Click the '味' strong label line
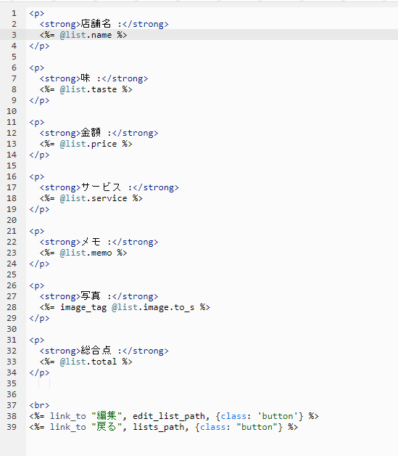398x456 pixels. tap(94, 78)
